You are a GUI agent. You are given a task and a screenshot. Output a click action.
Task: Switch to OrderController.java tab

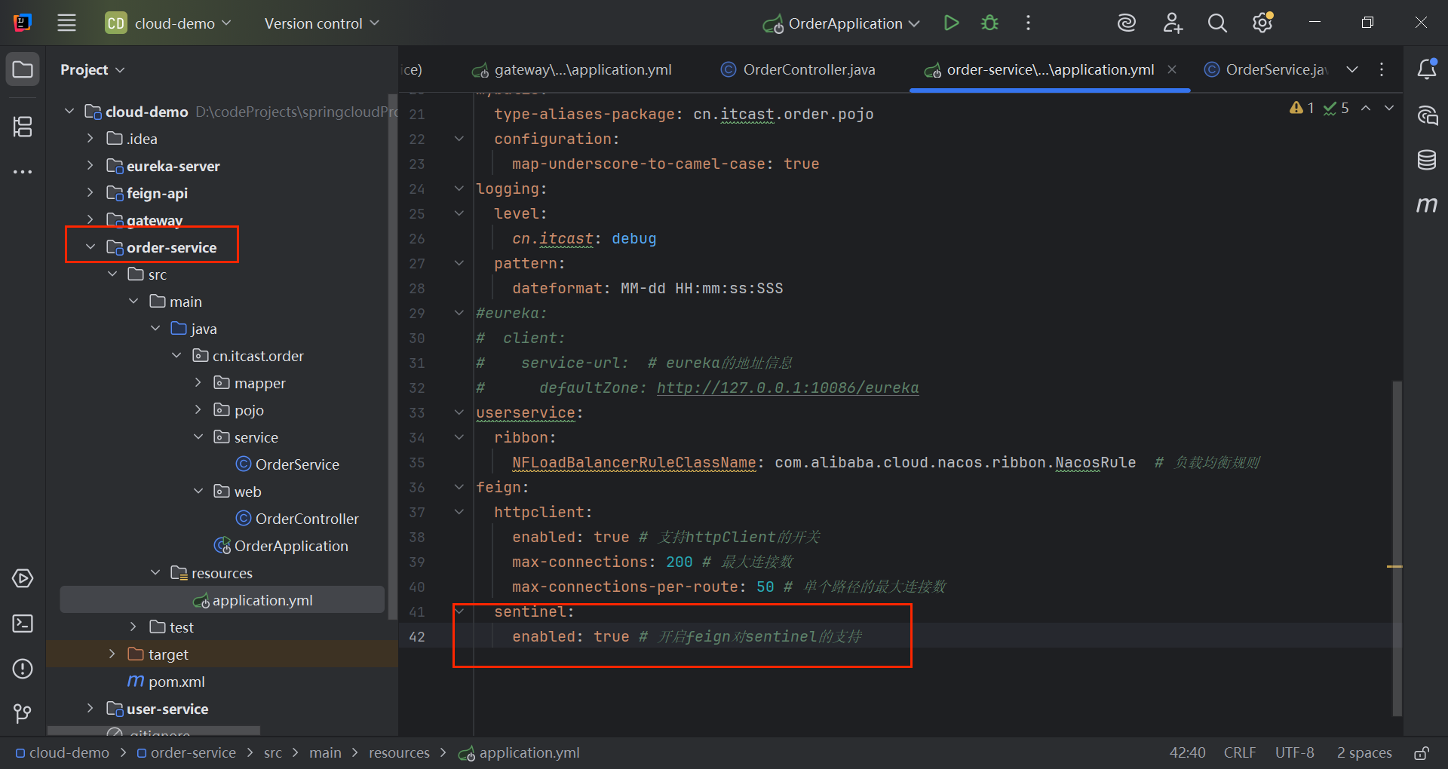click(798, 69)
